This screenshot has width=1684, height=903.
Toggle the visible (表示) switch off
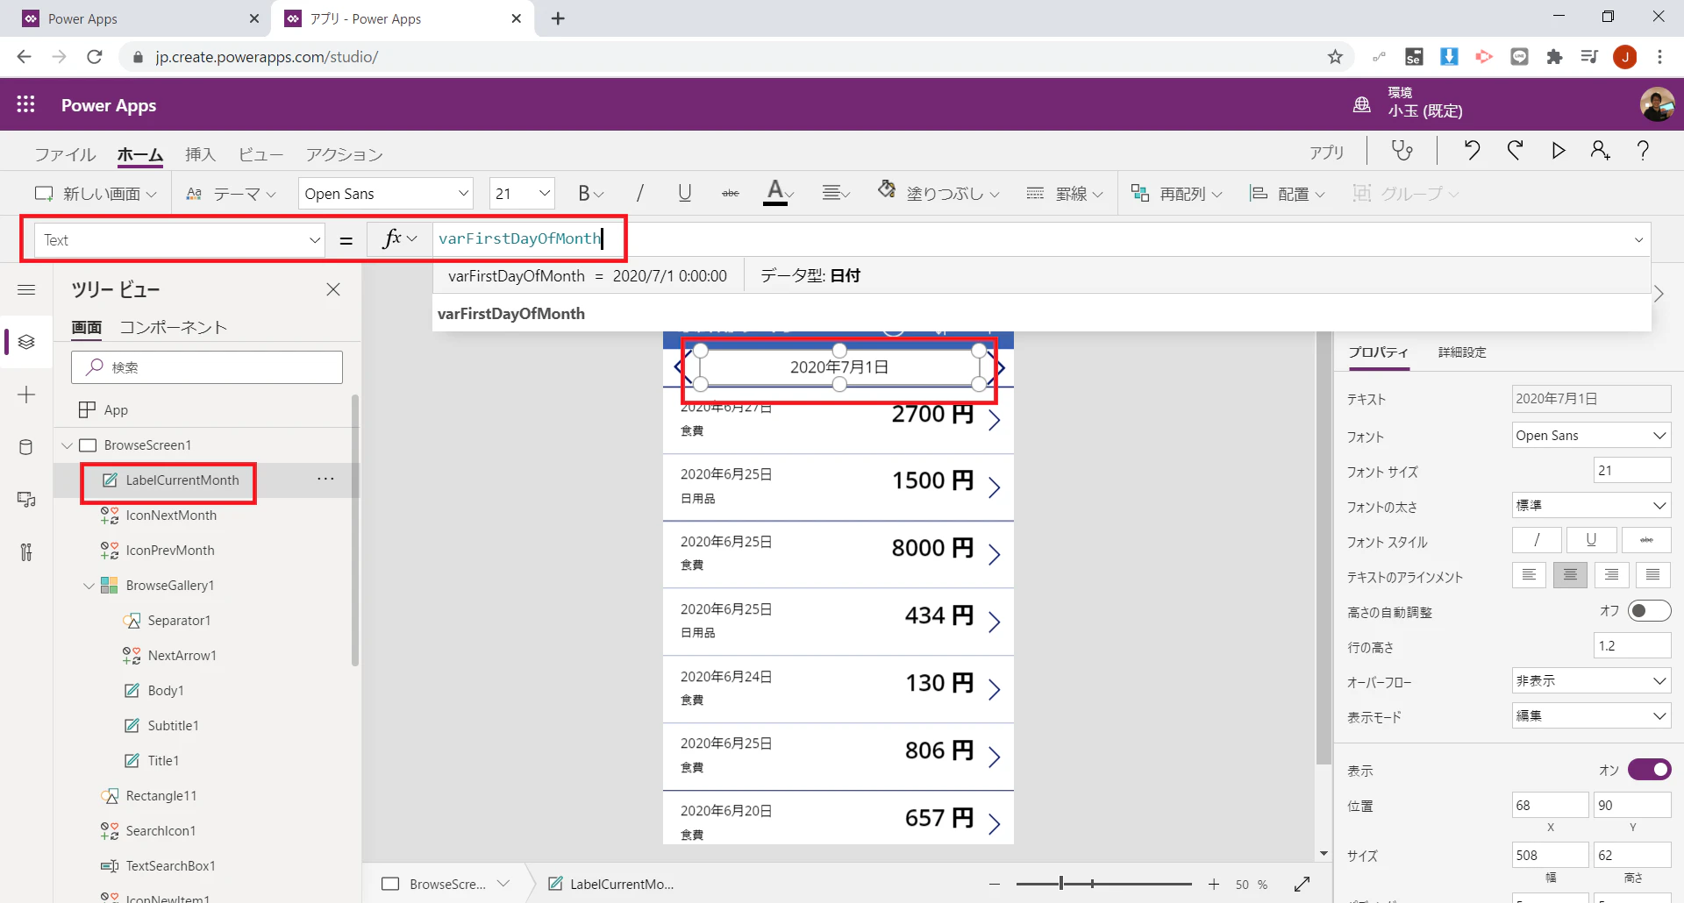pyautogui.click(x=1649, y=769)
